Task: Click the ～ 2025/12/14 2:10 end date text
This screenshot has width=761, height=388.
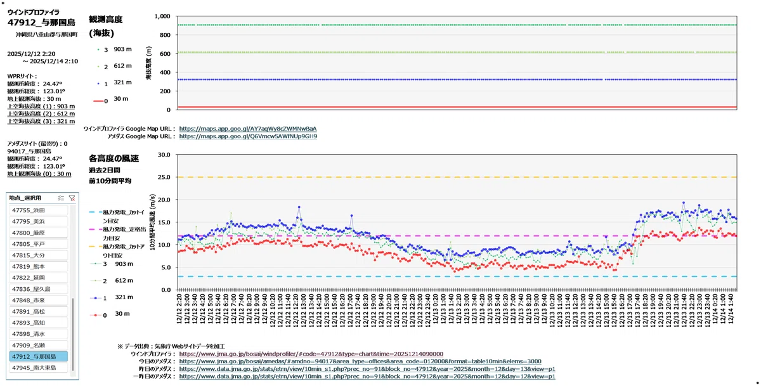Action: [x=50, y=61]
